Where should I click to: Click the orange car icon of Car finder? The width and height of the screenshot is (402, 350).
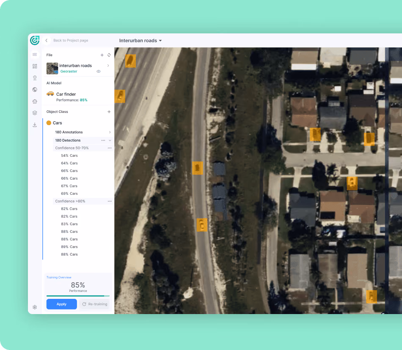pos(50,94)
